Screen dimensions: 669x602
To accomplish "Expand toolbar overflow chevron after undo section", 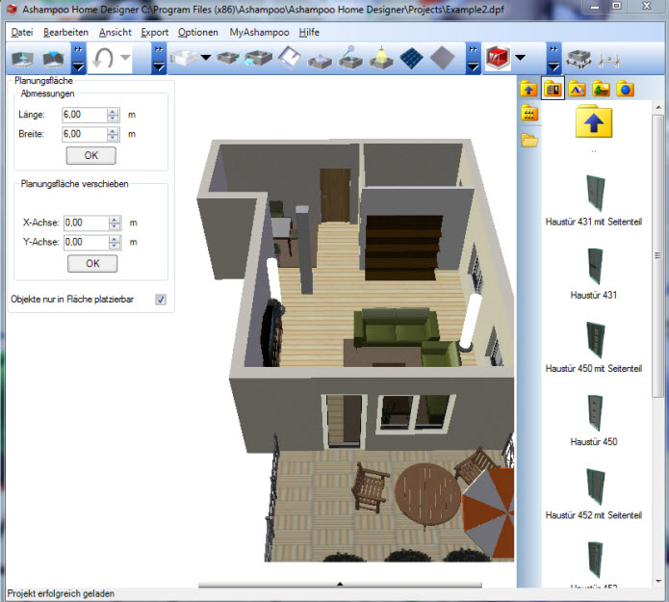I will click(159, 59).
